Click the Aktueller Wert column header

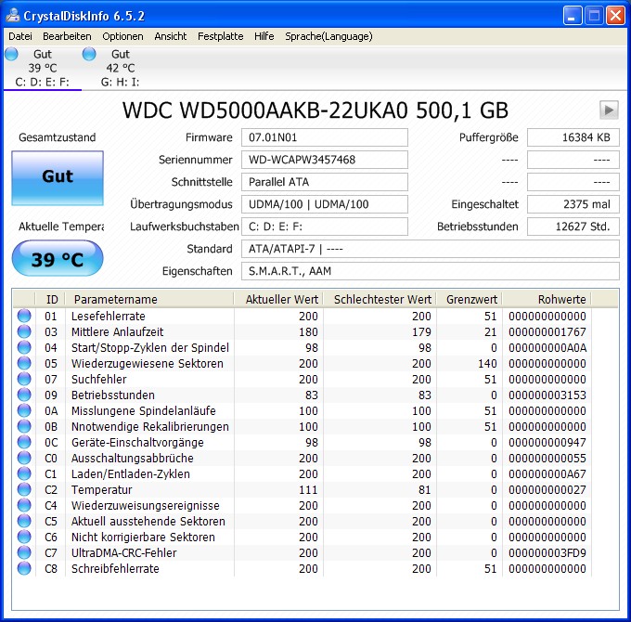[278, 299]
